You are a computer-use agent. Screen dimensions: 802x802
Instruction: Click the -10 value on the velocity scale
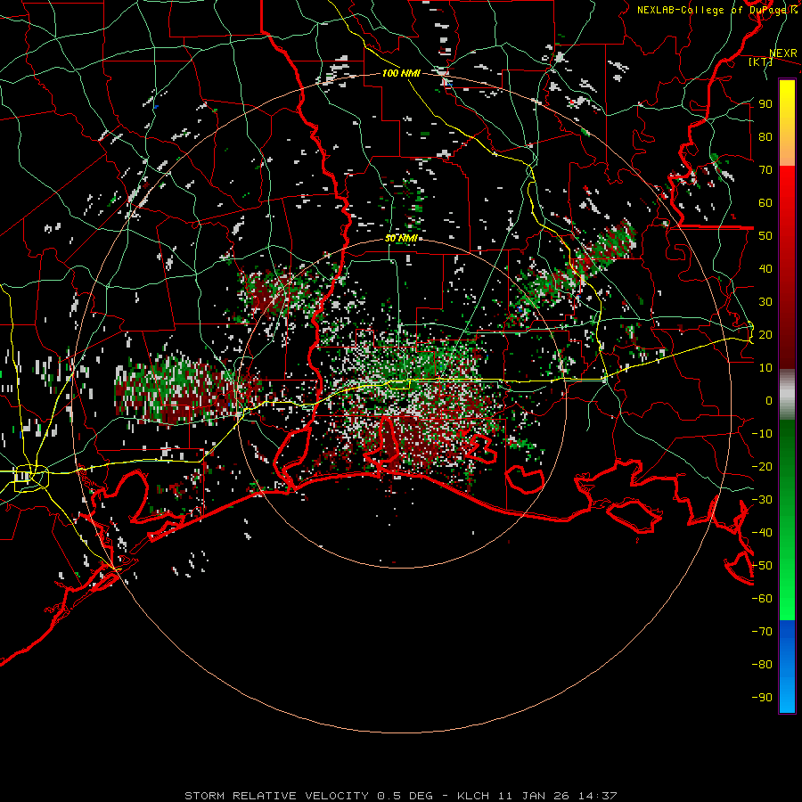click(762, 434)
